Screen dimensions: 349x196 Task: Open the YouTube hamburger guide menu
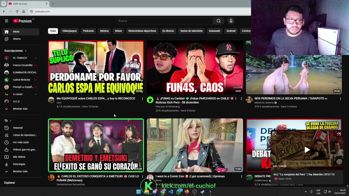(7, 21)
